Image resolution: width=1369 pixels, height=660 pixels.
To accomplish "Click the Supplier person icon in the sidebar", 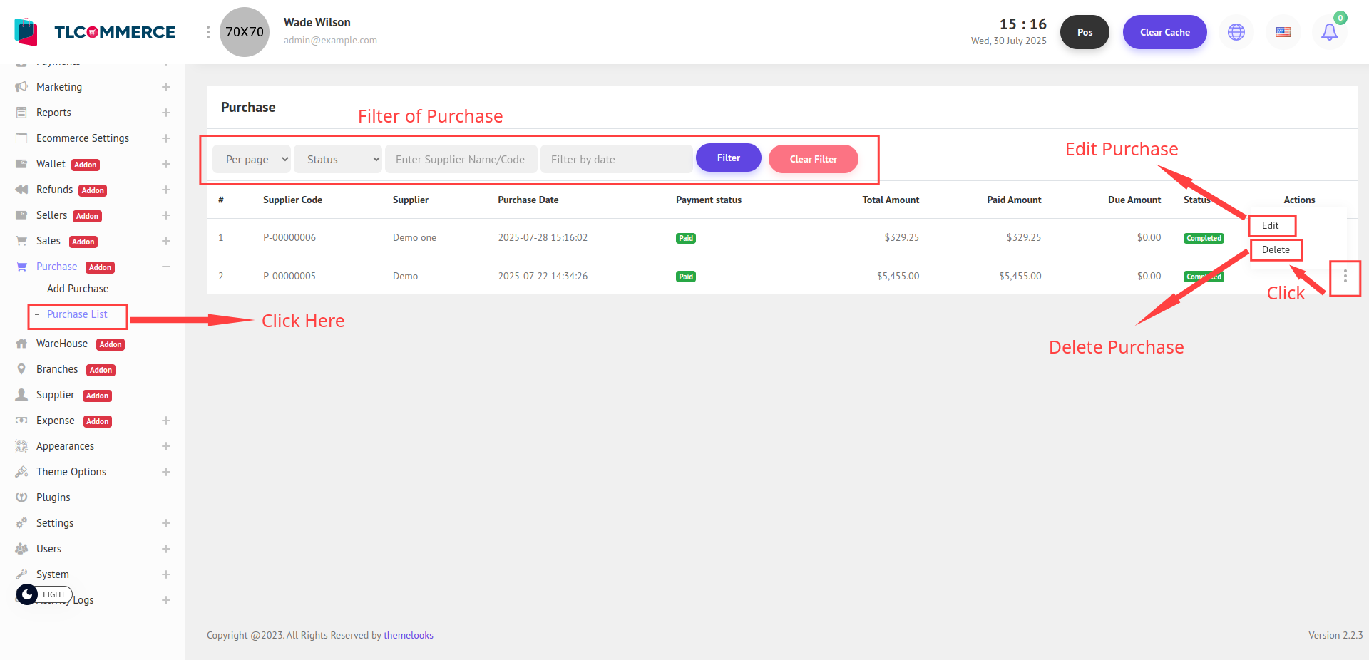I will coord(21,395).
